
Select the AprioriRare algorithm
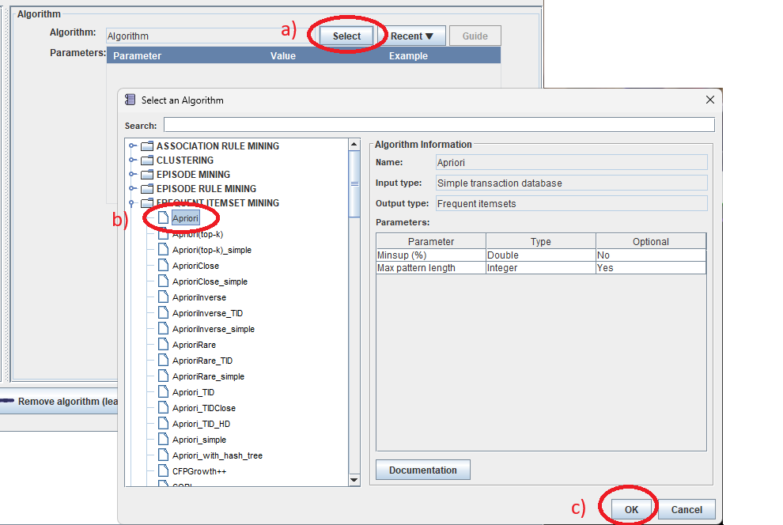[194, 345]
